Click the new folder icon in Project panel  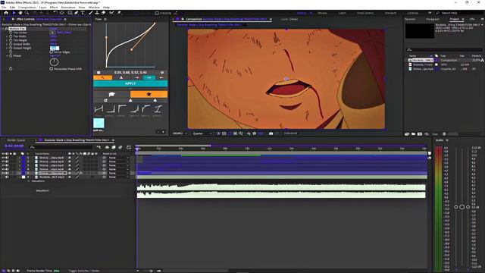click(x=413, y=134)
